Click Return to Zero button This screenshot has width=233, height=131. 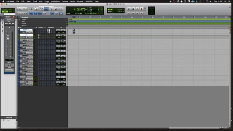pos(129,13)
